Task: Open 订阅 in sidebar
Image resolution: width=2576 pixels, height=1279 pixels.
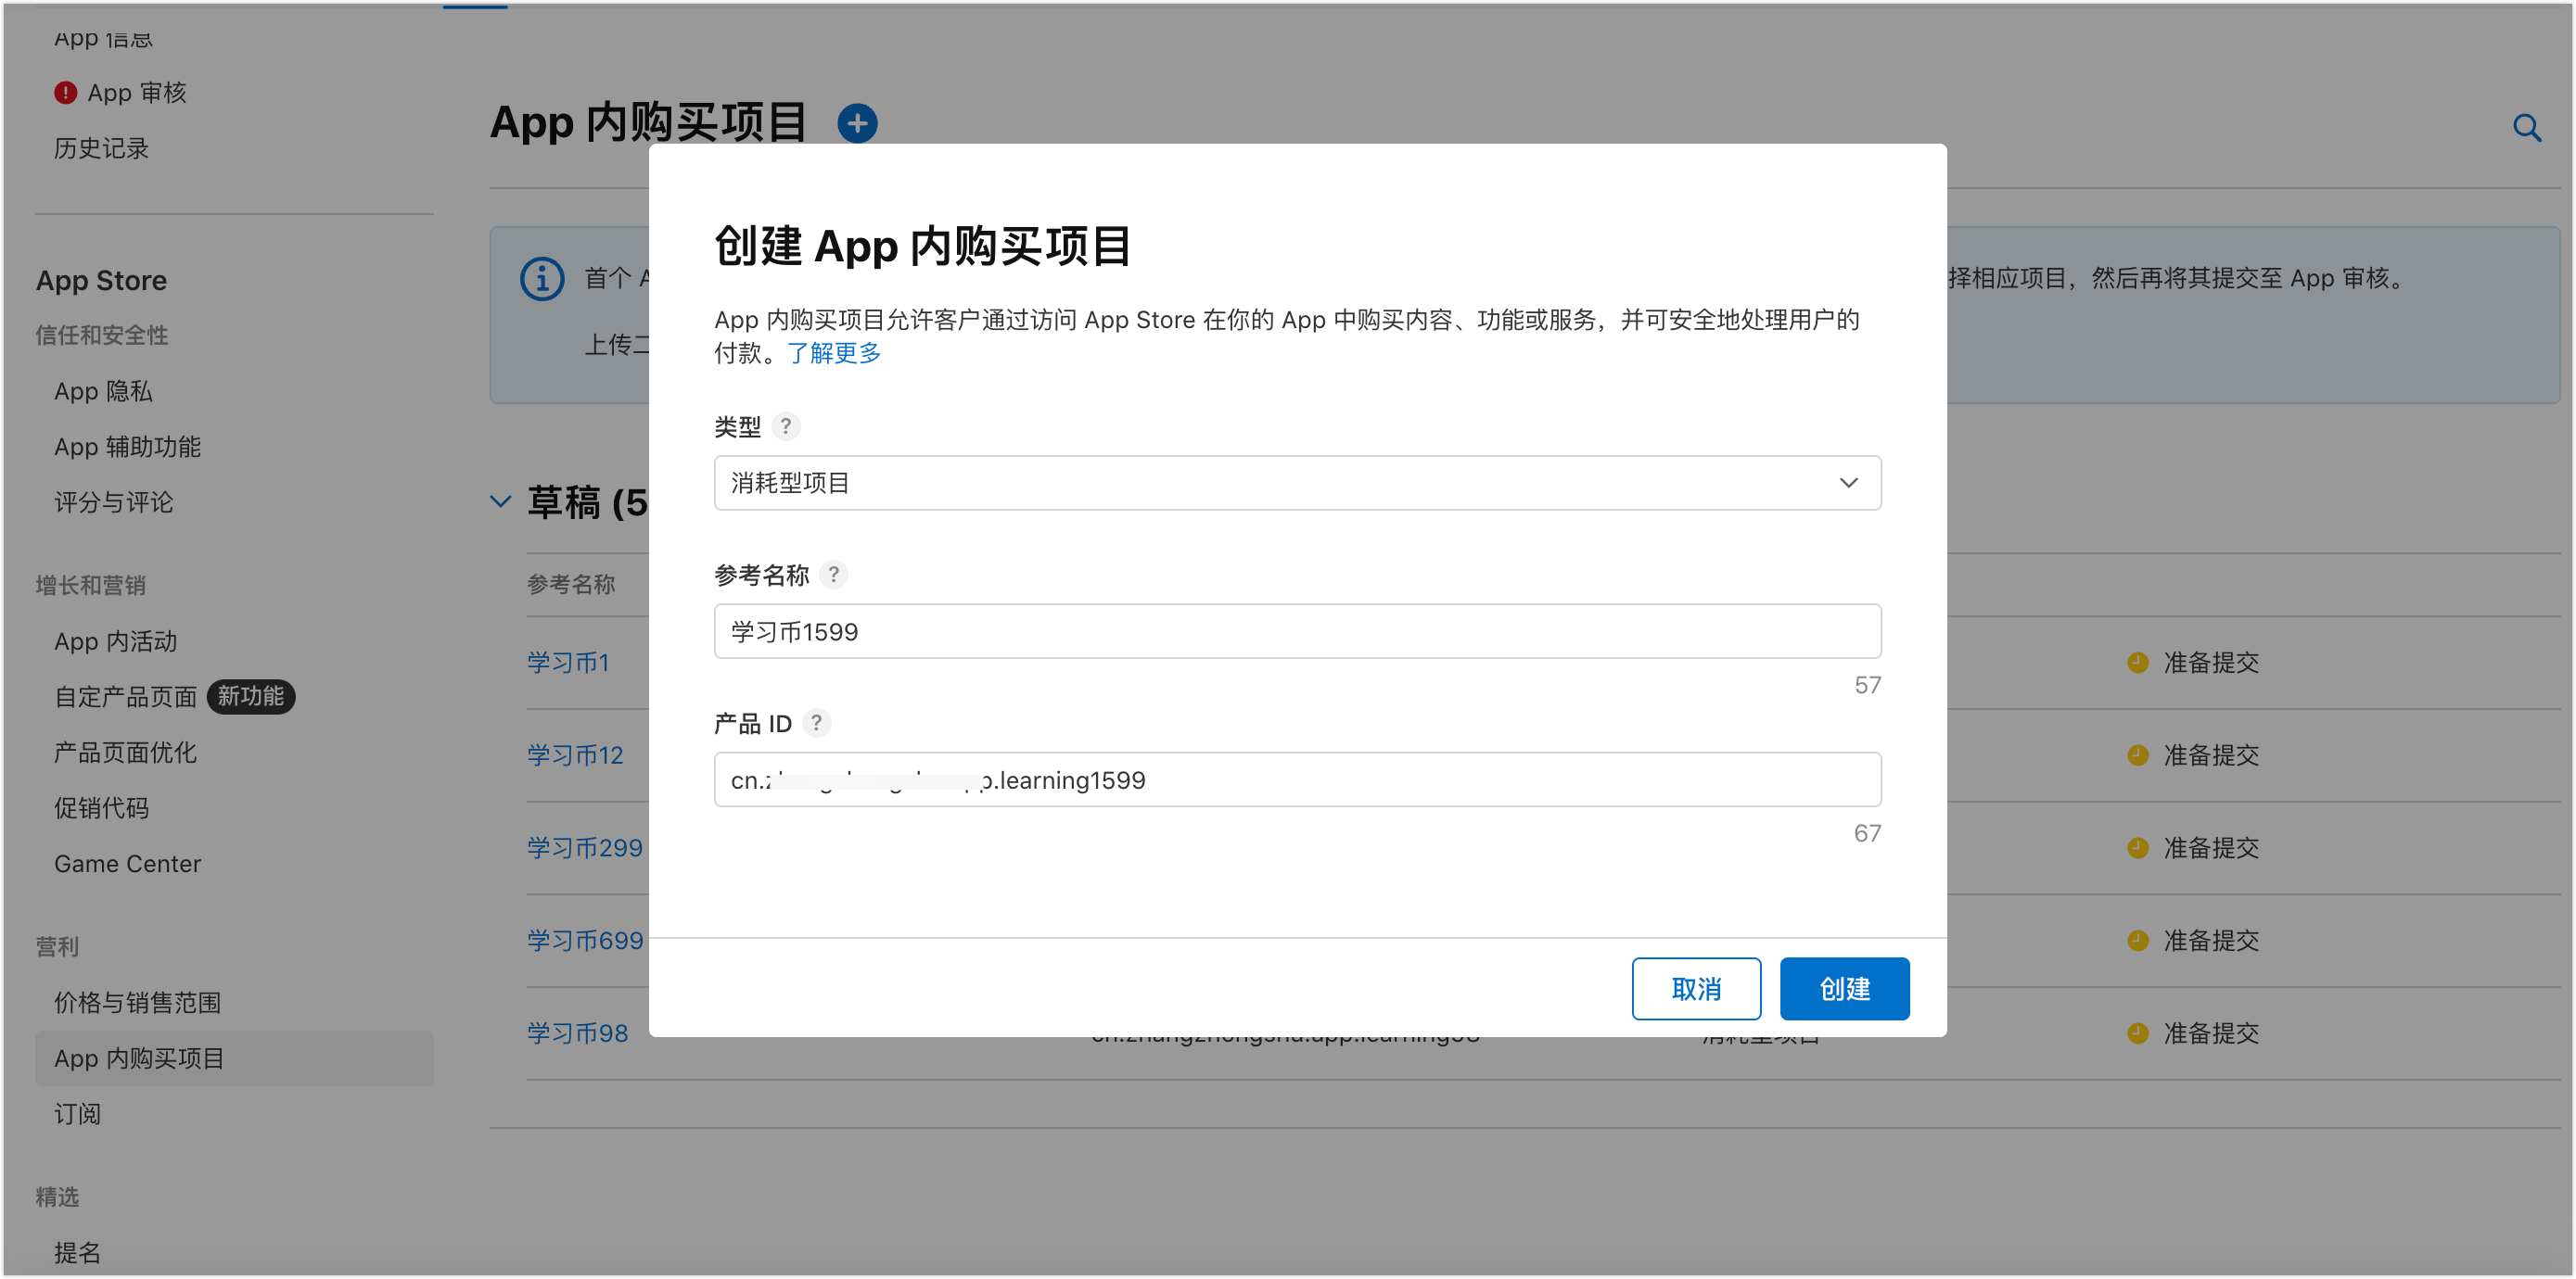Action: point(77,1114)
